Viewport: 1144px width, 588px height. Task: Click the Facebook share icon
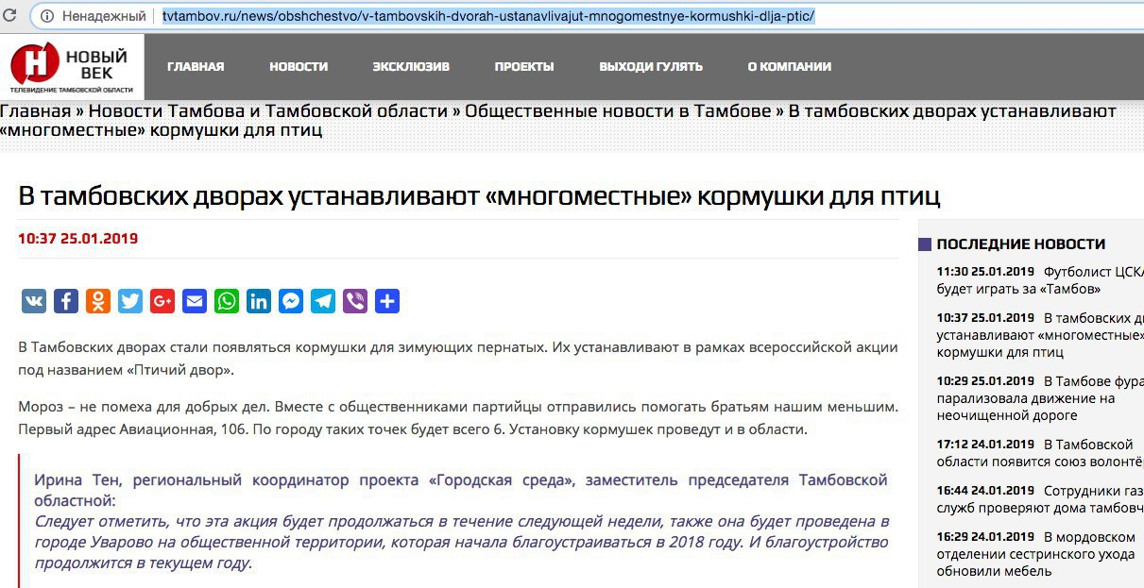(66, 301)
